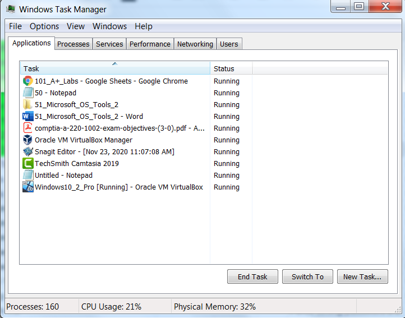Switch to the Services tab
This screenshot has height=318, width=405.
pos(109,44)
